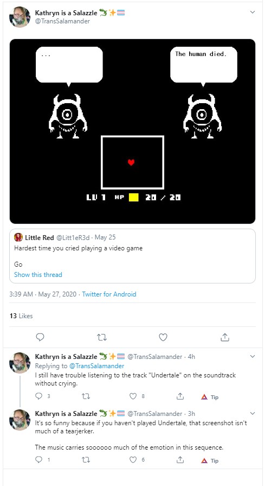Retweet the main tweet
Viewport: 271px width, 486px height.
coord(102,337)
